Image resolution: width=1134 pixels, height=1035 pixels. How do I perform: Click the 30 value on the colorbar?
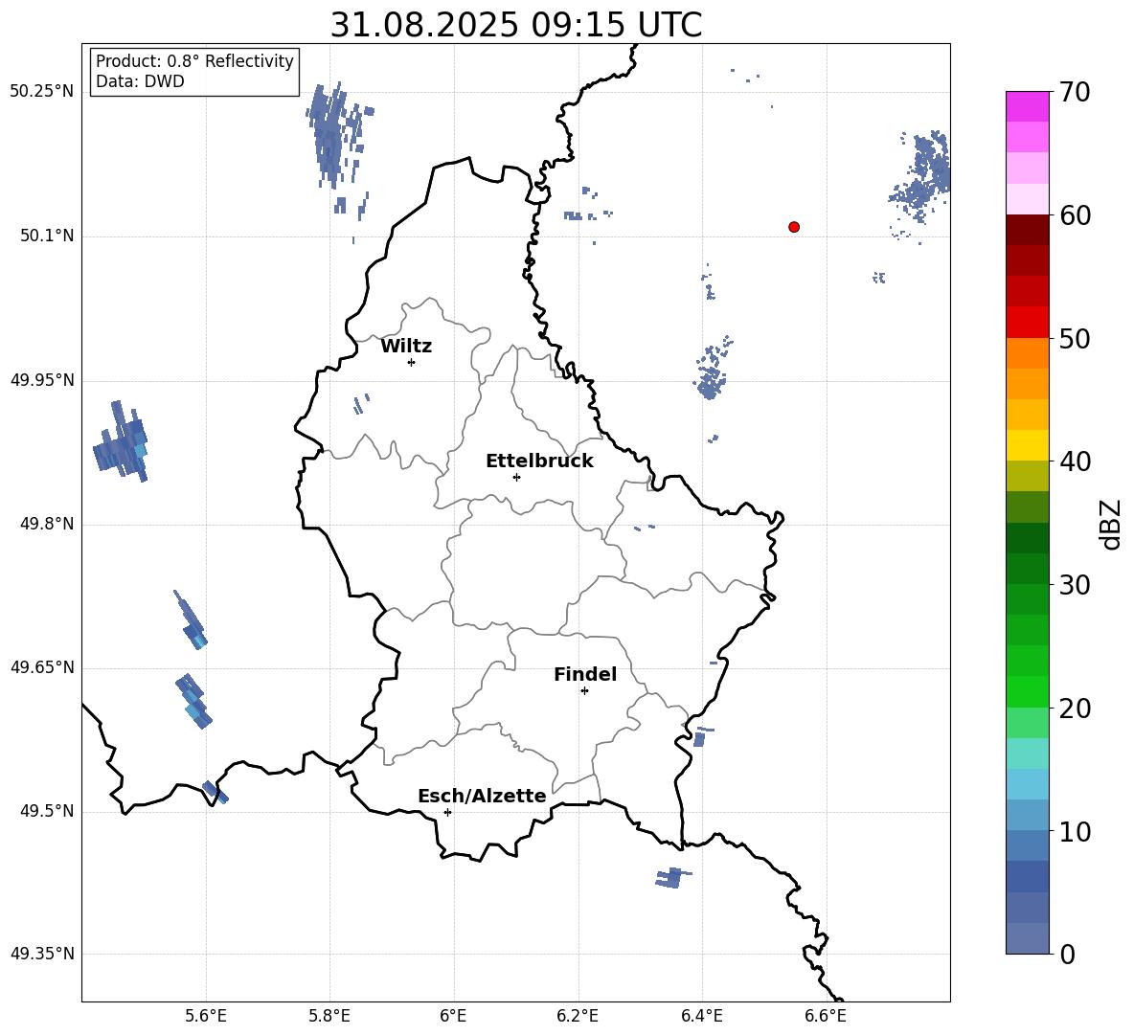click(1076, 584)
